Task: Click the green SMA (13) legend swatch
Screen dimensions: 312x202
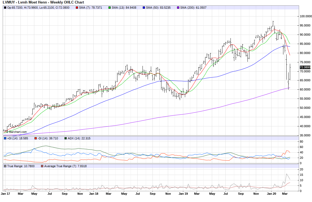Action: tap(109, 8)
